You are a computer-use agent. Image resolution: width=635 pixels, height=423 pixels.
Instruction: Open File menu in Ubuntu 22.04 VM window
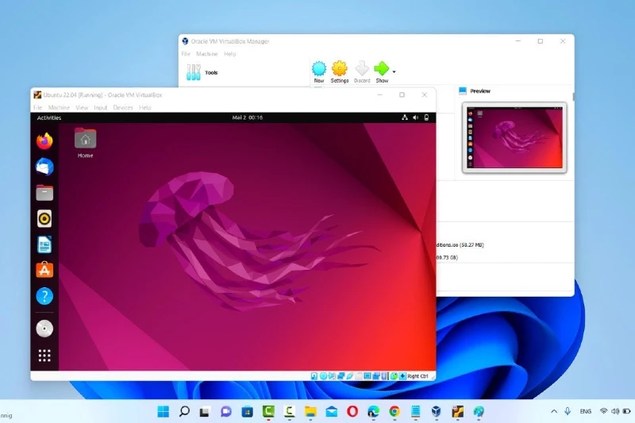(x=37, y=108)
